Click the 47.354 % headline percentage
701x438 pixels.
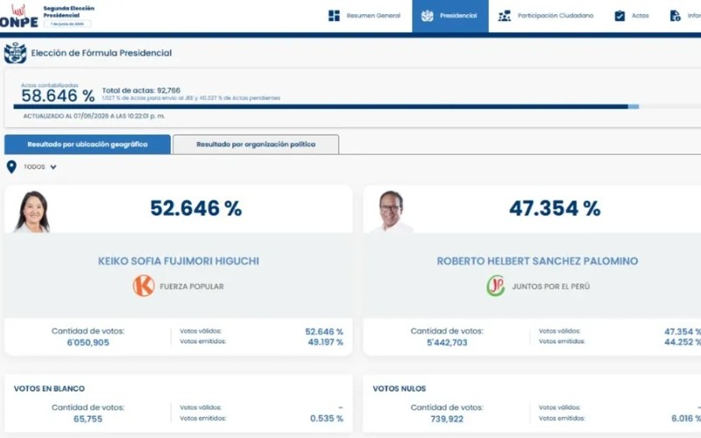point(555,208)
